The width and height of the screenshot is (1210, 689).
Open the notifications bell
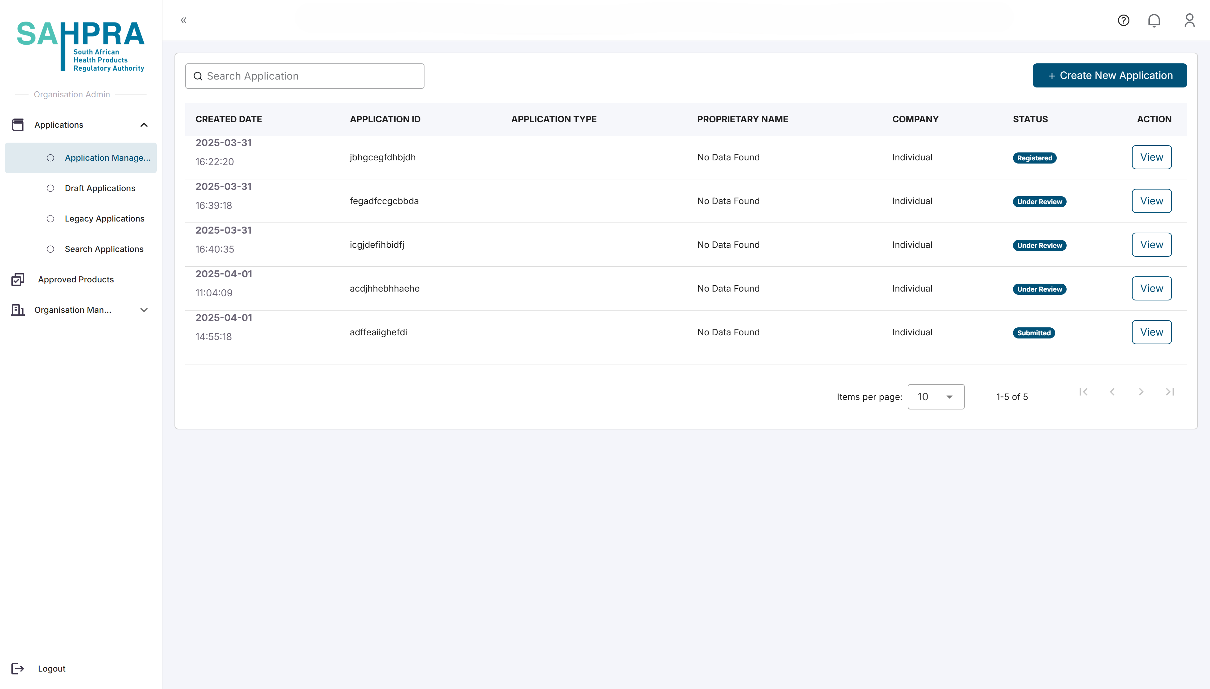tap(1154, 20)
